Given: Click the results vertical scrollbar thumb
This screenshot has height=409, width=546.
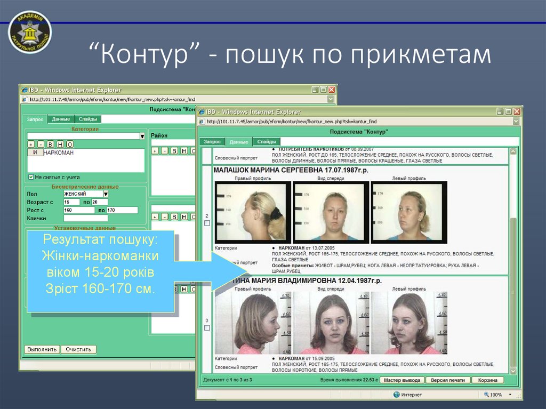Looking at the screenshot, I should click(513, 292).
